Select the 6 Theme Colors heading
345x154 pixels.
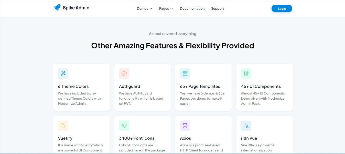tap(73, 86)
